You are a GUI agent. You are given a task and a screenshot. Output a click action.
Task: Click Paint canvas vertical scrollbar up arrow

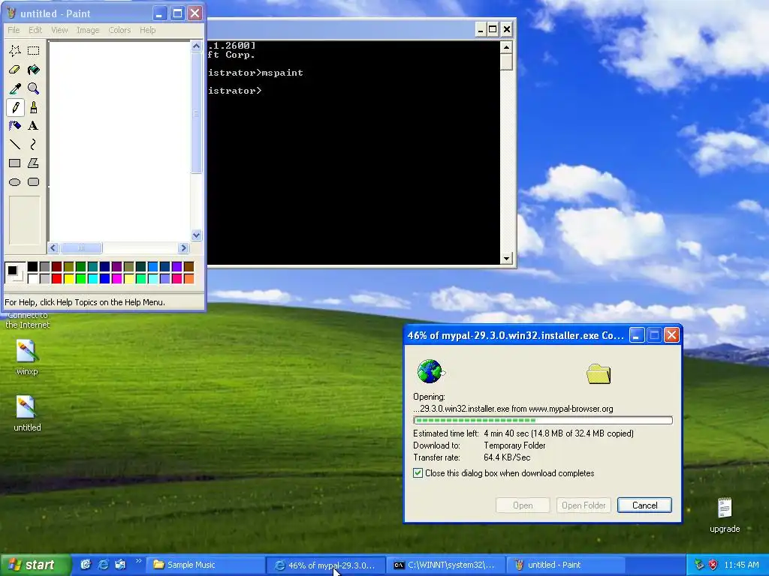pos(196,46)
